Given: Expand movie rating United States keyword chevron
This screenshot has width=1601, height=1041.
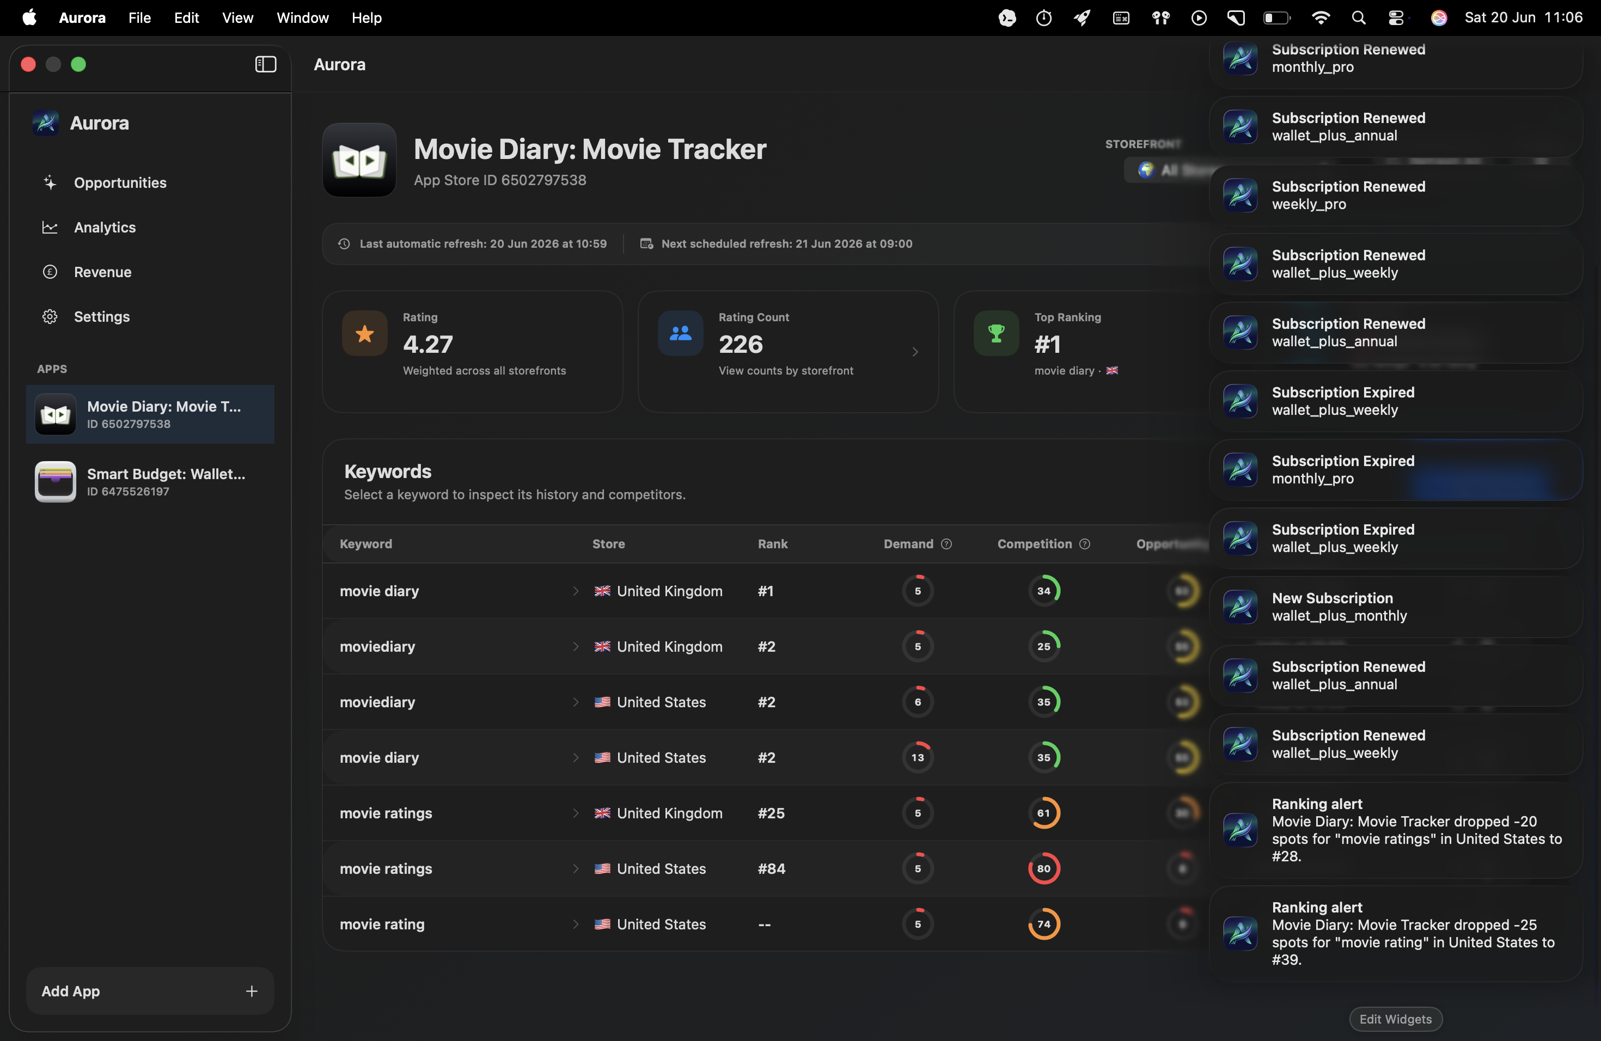Looking at the screenshot, I should coord(576,924).
